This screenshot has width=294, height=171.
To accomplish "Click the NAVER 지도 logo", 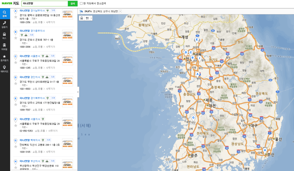I will [10, 3].
